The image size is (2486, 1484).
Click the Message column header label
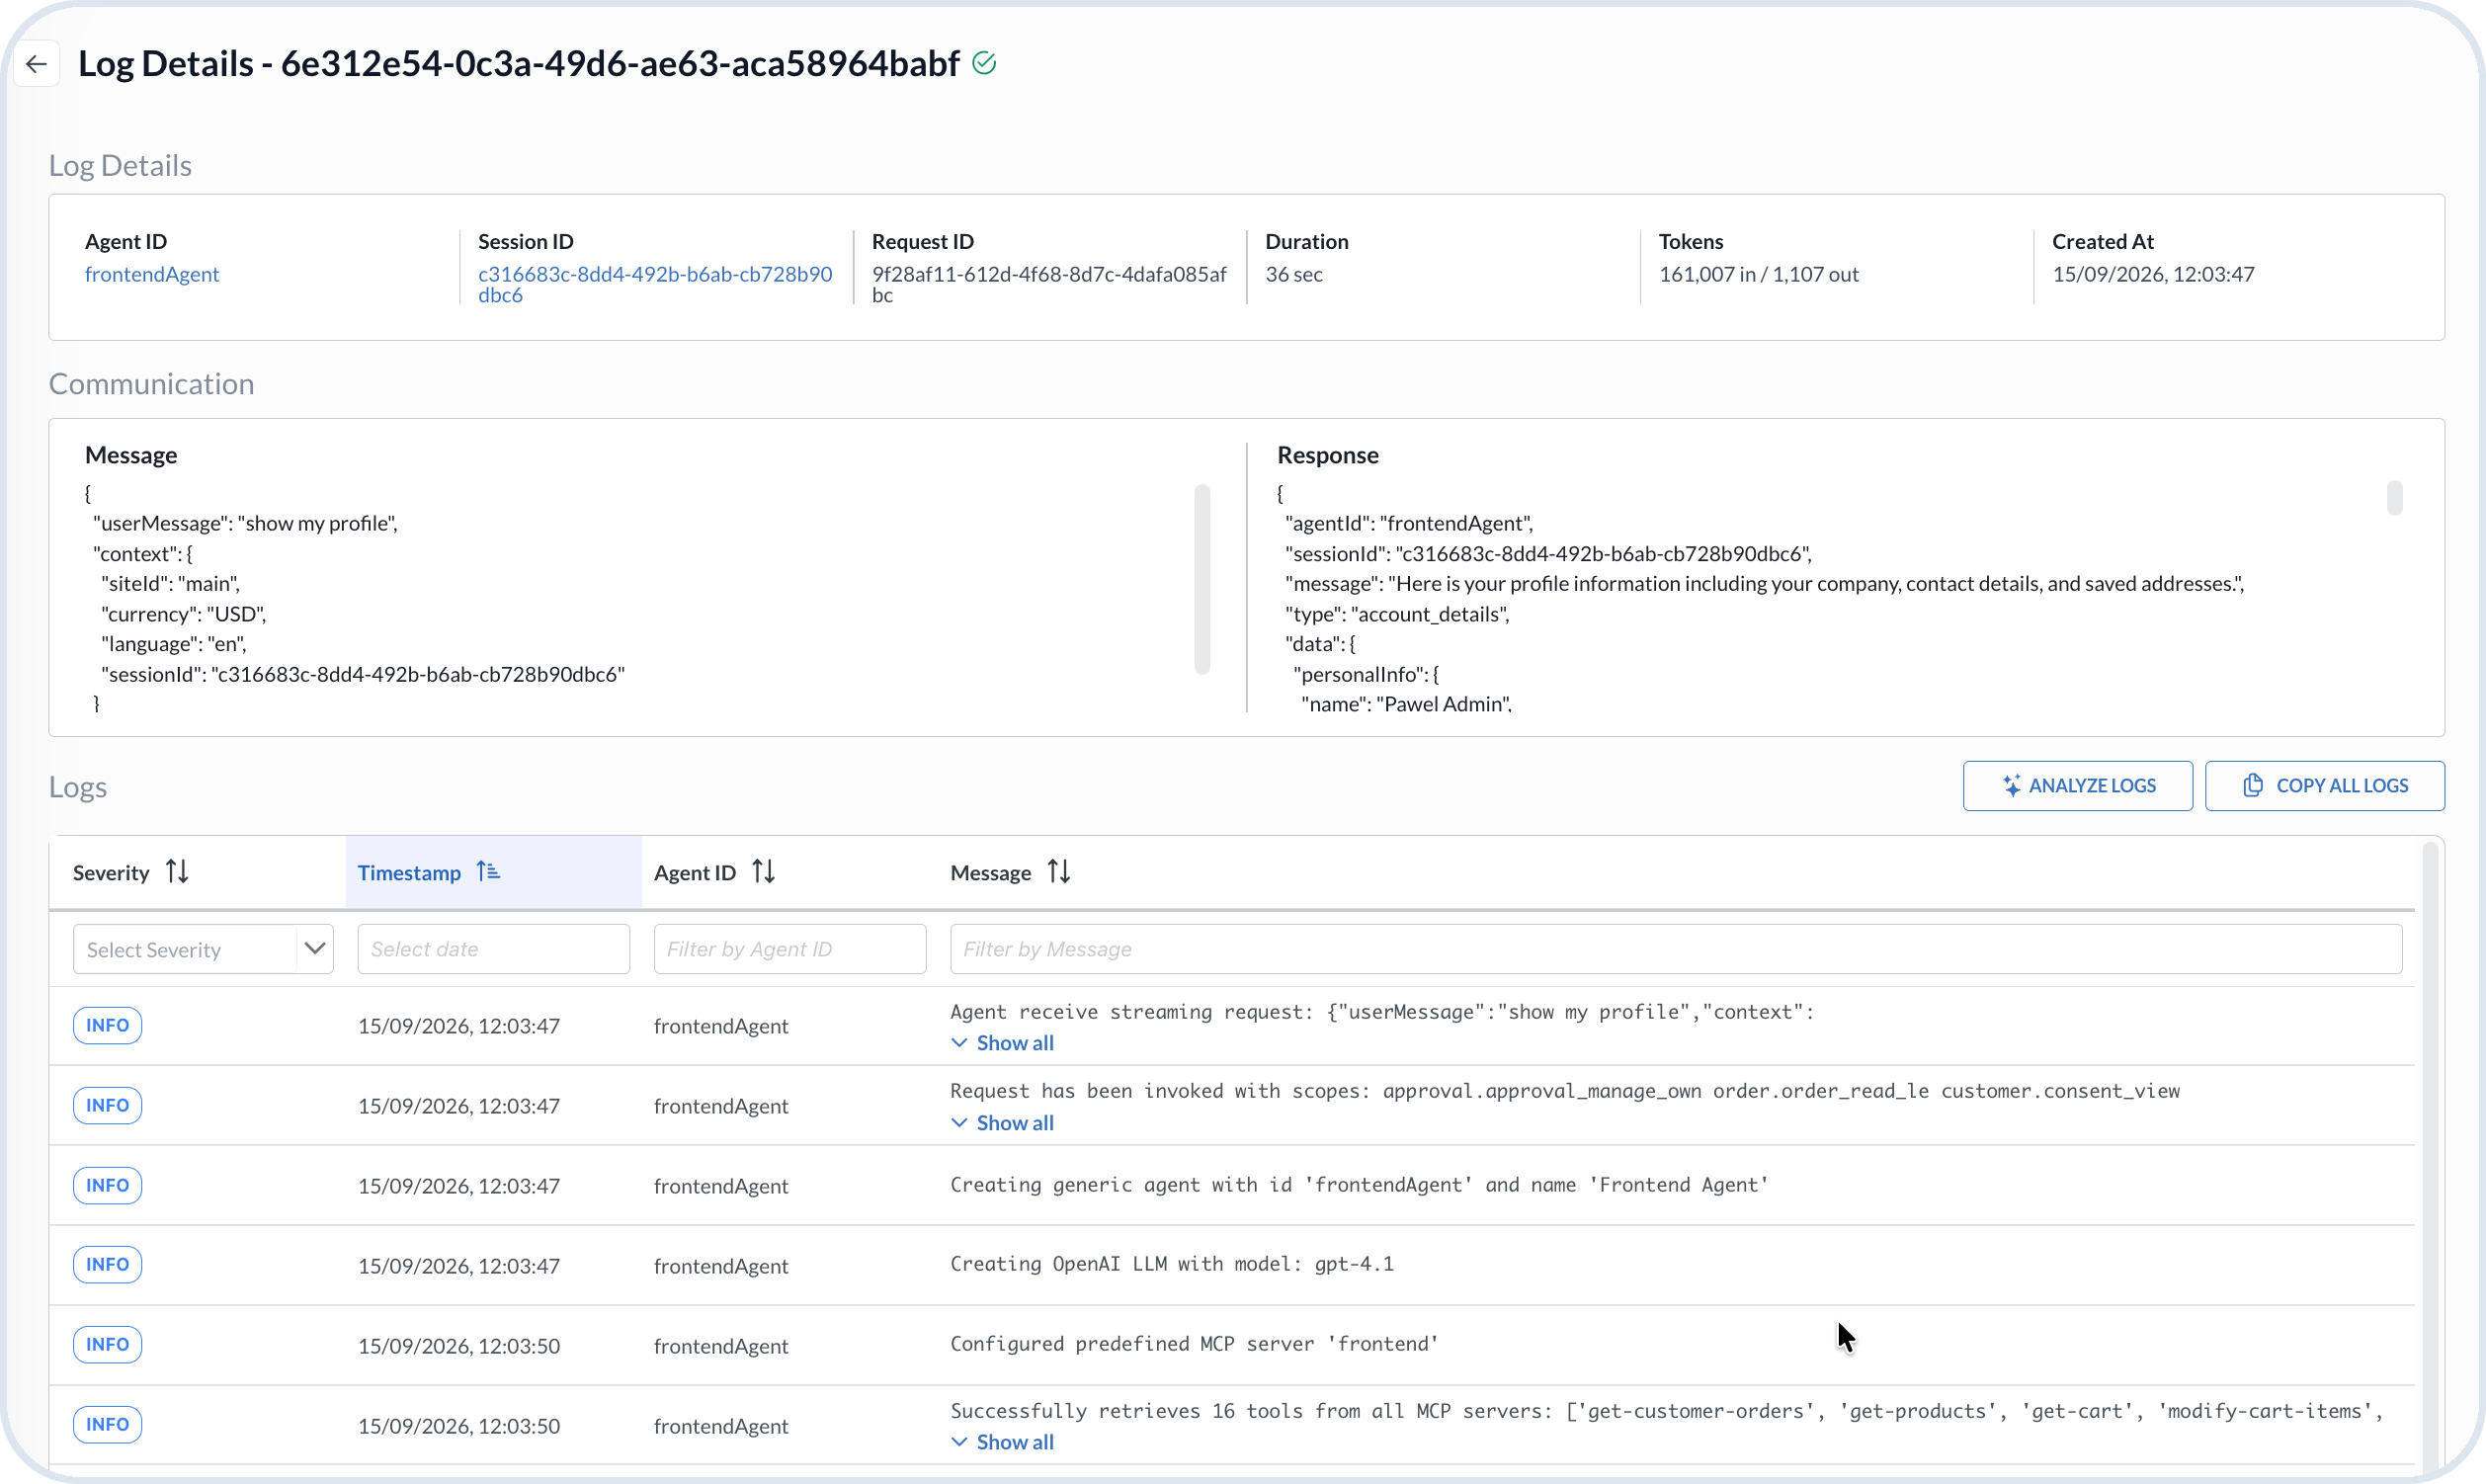[991, 873]
